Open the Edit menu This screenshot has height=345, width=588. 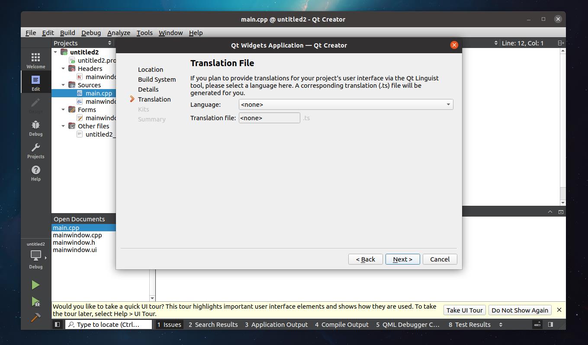(48, 33)
